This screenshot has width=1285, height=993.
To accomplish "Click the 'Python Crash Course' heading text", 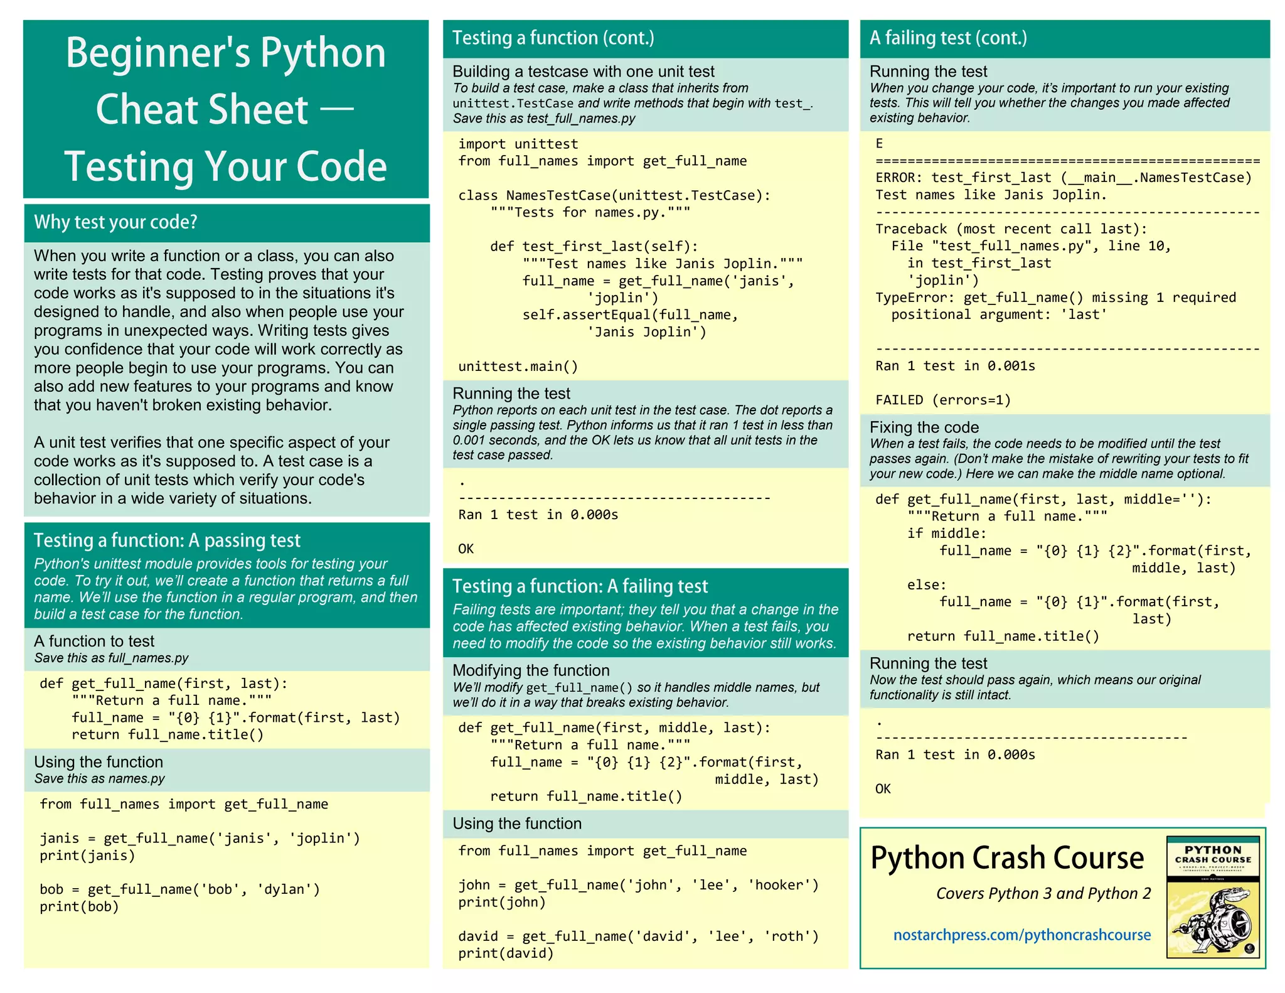I will click(x=1006, y=857).
